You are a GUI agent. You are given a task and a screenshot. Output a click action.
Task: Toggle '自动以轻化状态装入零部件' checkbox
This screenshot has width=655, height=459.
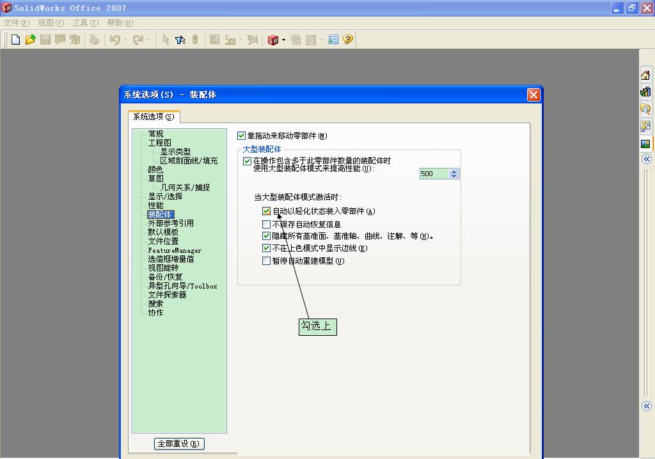point(266,211)
